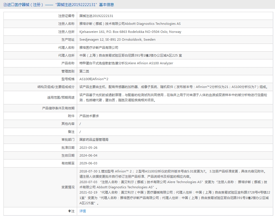Select the Svedjevagen 12 production address
The width and height of the screenshot is (275, 218).
click(118, 40)
